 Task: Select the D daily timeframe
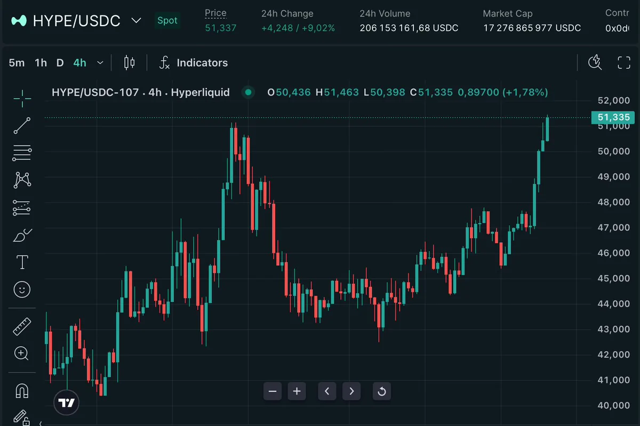[x=60, y=63]
